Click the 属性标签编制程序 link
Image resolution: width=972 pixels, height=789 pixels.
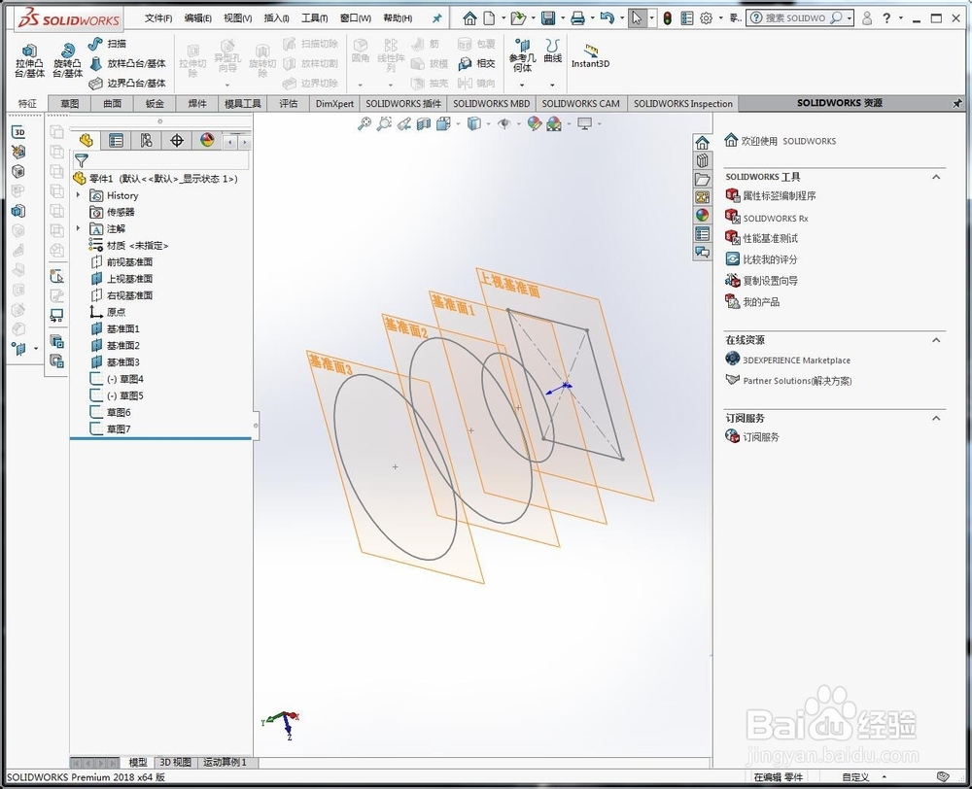coord(780,196)
